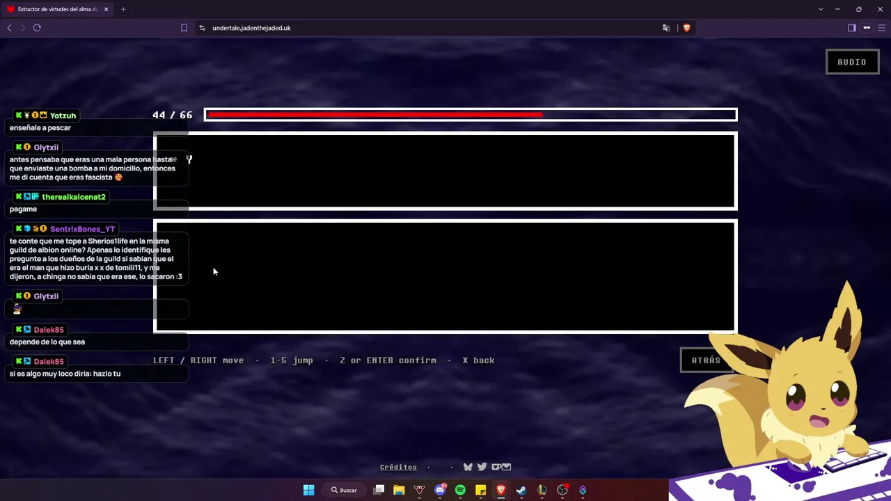Open Sticky Notes from the taskbar
This screenshot has height=501, width=891.
pyautogui.click(x=480, y=490)
